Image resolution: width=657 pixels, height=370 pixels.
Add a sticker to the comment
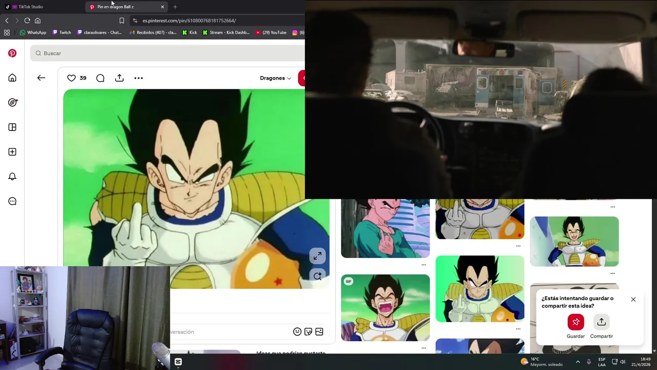[308, 331]
